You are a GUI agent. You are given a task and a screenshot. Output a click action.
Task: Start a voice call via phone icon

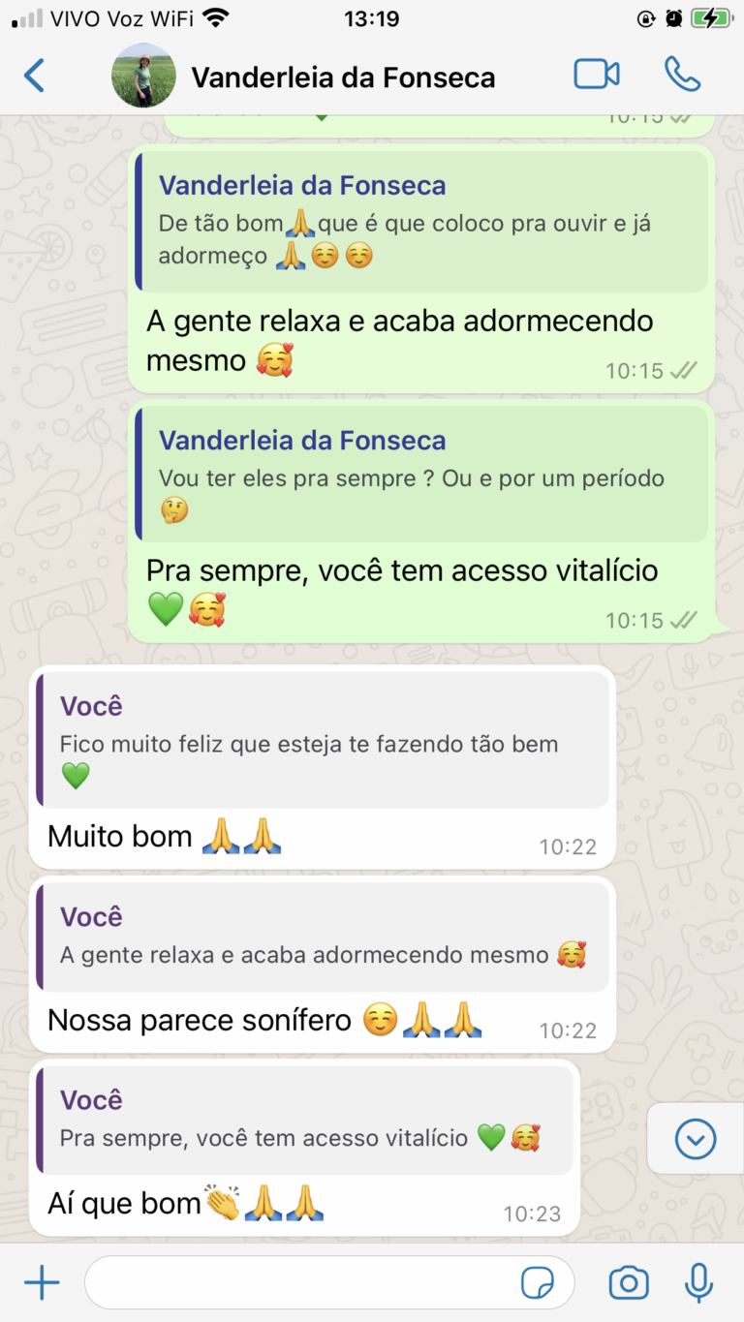click(x=682, y=75)
